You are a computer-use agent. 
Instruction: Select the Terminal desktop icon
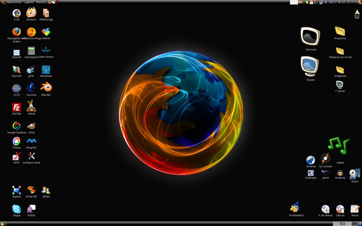(x=310, y=36)
